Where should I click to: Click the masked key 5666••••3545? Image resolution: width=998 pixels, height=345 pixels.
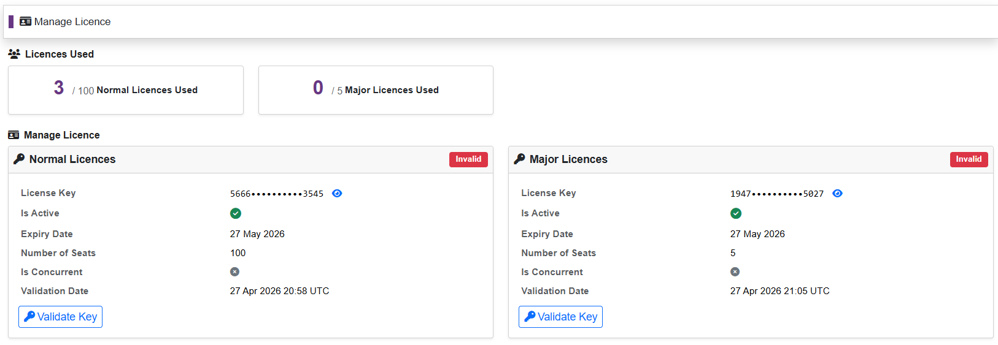pyautogui.click(x=277, y=194)
